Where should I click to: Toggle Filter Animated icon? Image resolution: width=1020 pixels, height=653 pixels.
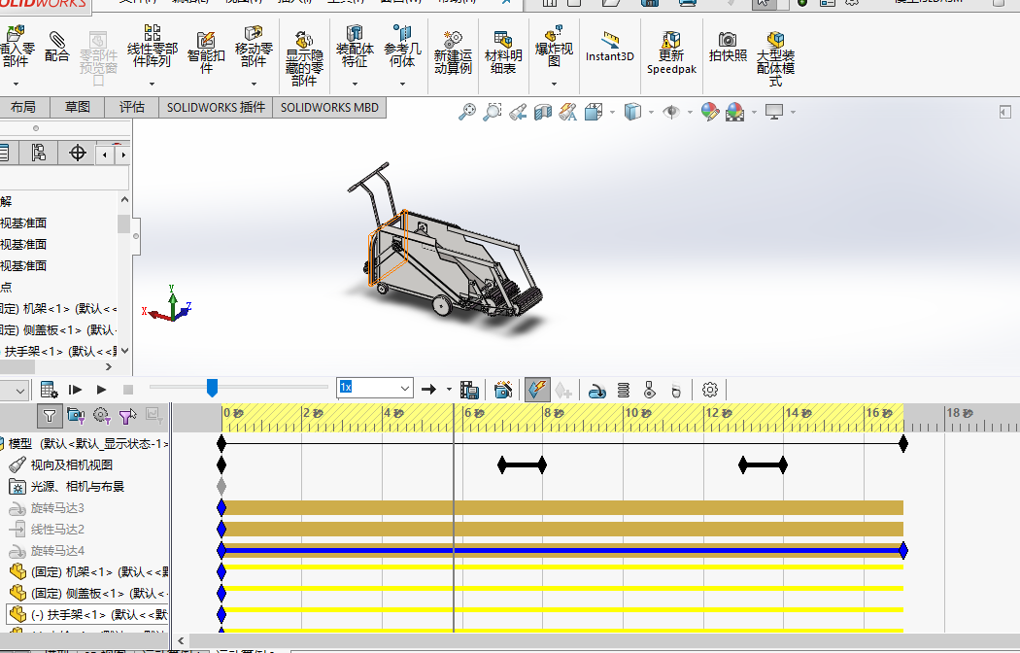(x=76, y=415)
